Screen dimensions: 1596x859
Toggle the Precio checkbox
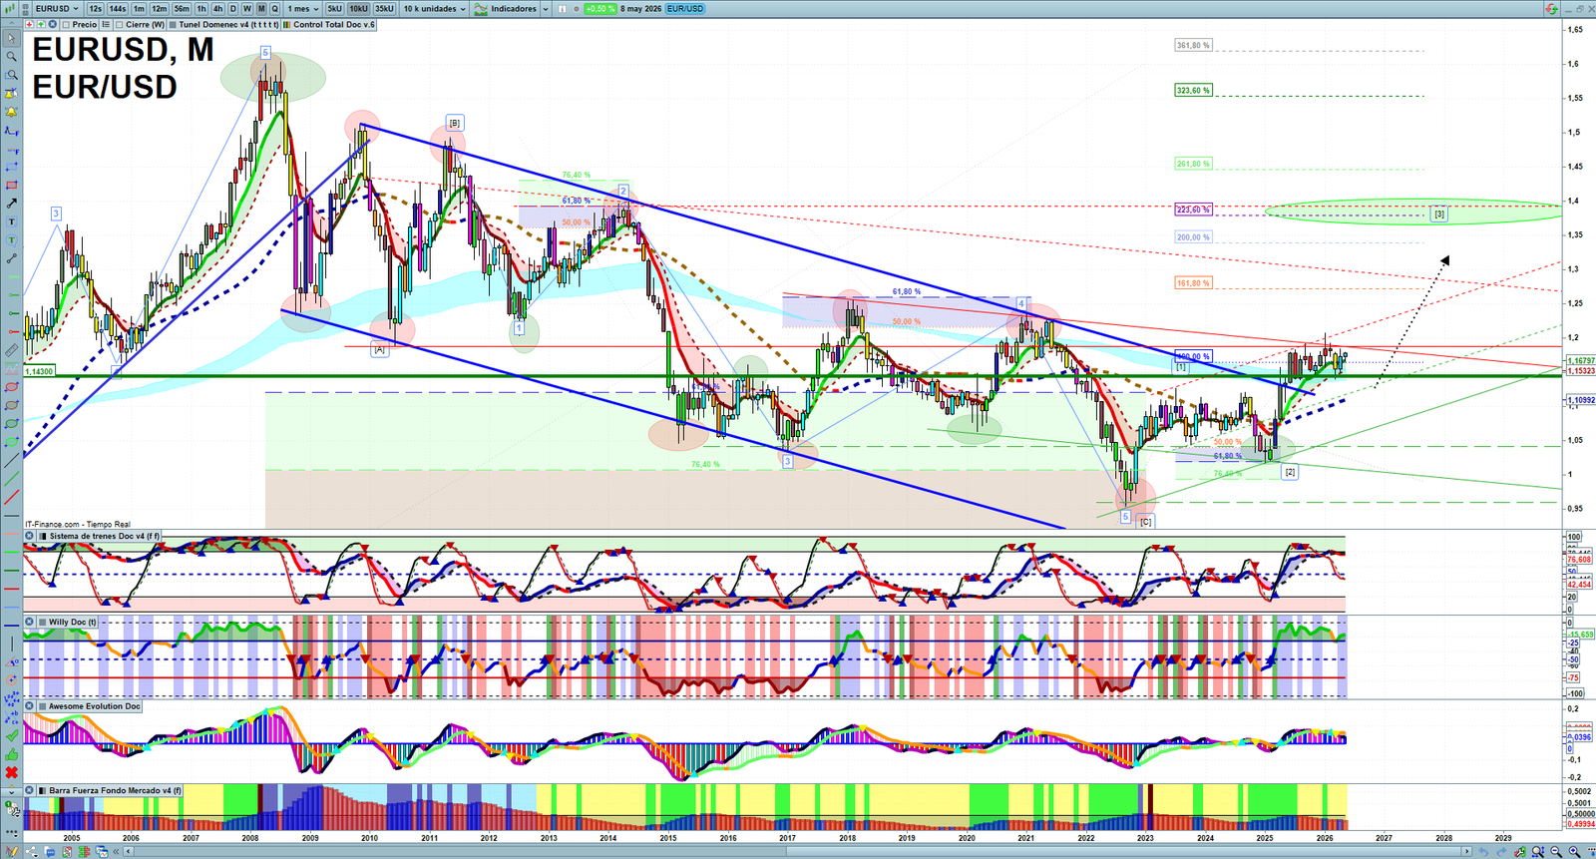coord(66,25)
